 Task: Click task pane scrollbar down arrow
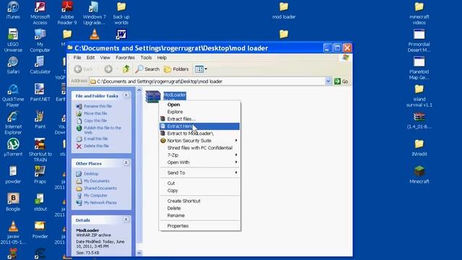click(x=139, y=253)
